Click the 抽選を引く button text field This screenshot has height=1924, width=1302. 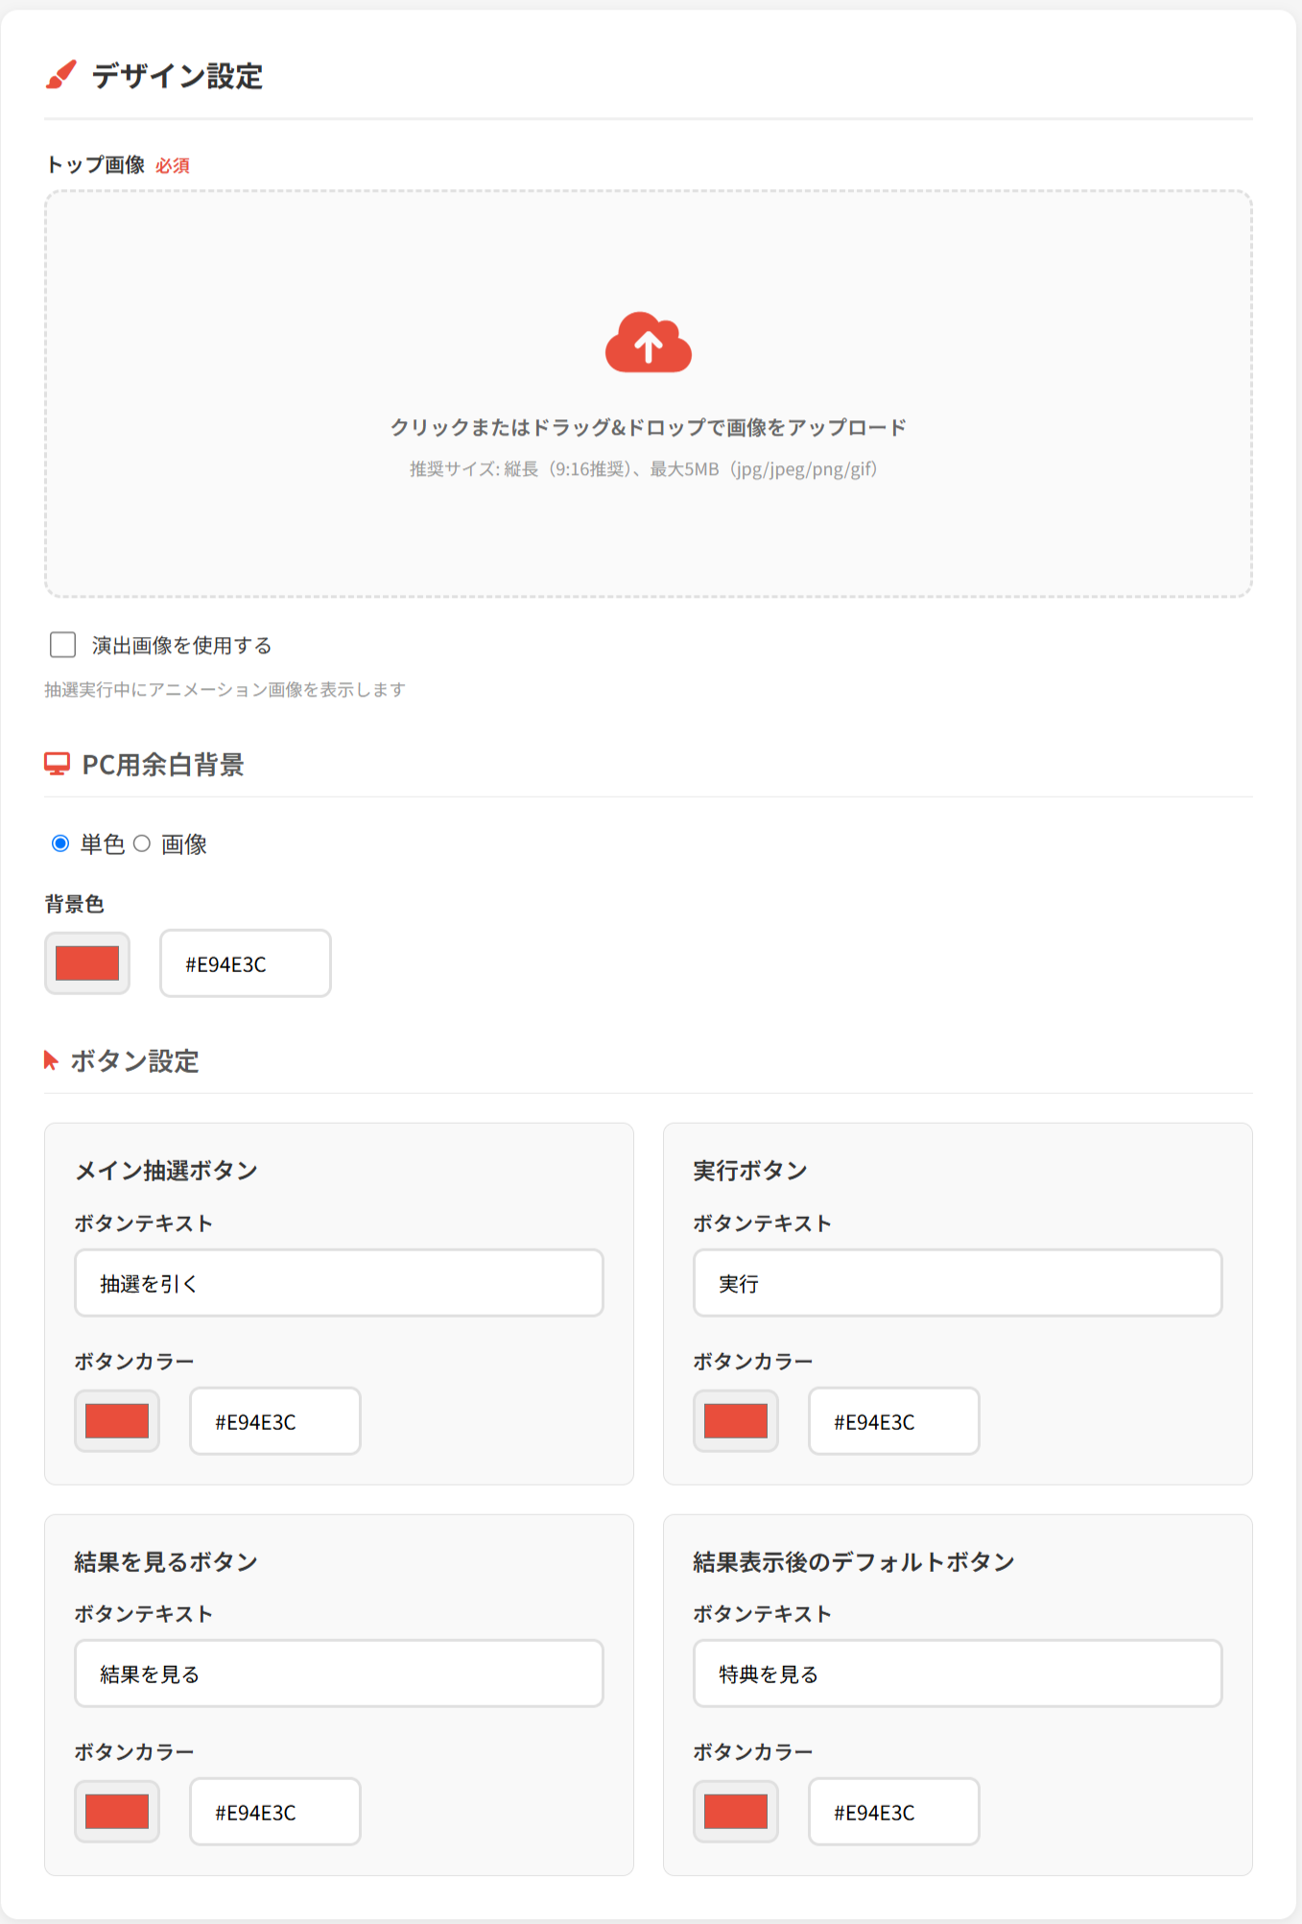click(x=339, y=1283)
